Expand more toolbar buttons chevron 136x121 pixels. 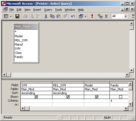coord(133,16)
